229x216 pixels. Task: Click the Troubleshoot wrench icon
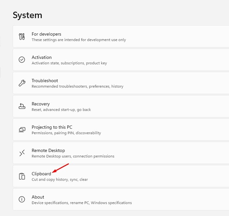coord(22,83)
